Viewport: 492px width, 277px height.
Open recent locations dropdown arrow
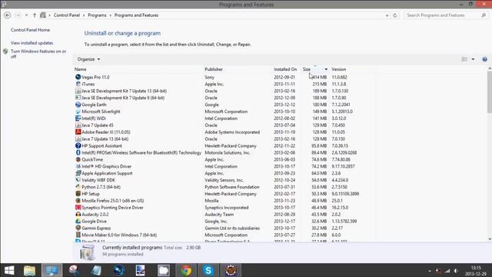(x=26, y=15)
